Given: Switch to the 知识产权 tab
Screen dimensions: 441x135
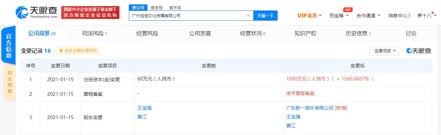Looking at the screenshot, I should coord(305,33).
